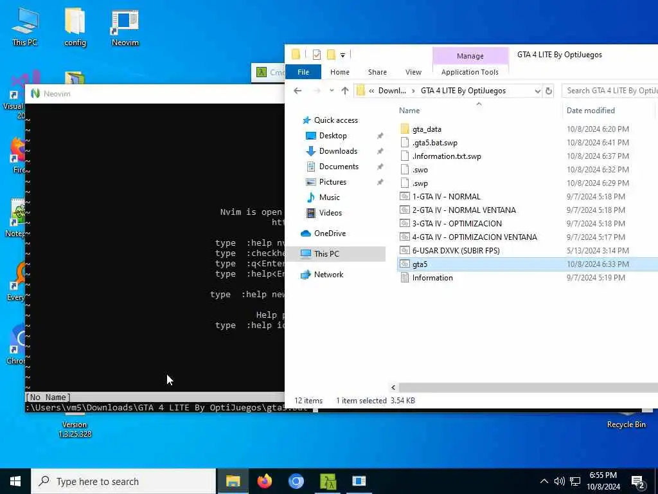Go back in File Explorer
The height and width of the screenshot is (494, 658).
[x=298, y=91]
